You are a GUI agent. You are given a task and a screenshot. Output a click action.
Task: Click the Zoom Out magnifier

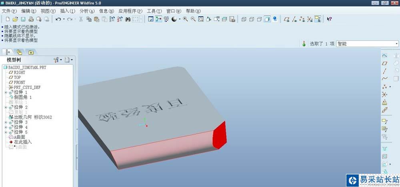click(x=193, y=19)
